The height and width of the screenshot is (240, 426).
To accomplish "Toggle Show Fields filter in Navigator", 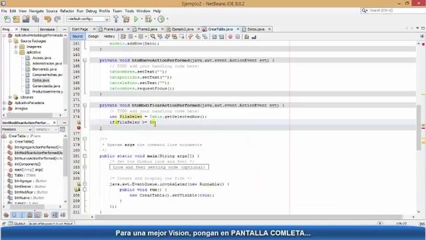I will coord(14,215).
